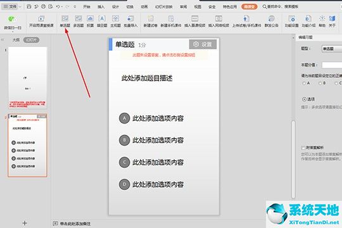This screenshot has height=228, width=342.
Task: Click the notes icon in bottom bar
Action: point(55,223)
